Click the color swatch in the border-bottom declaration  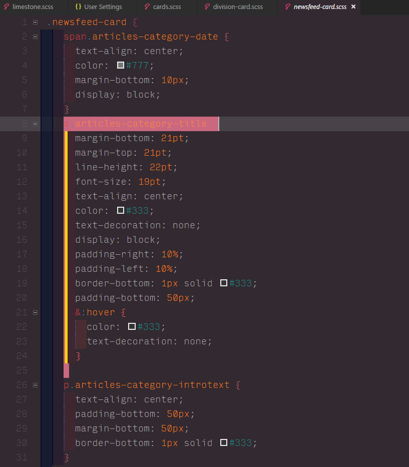pyautogui.click(x=223, y=283)
